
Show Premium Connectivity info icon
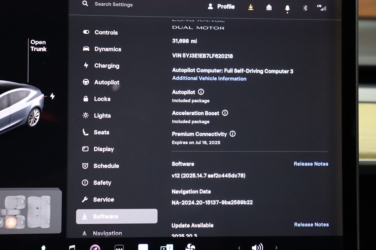point(232,134)
